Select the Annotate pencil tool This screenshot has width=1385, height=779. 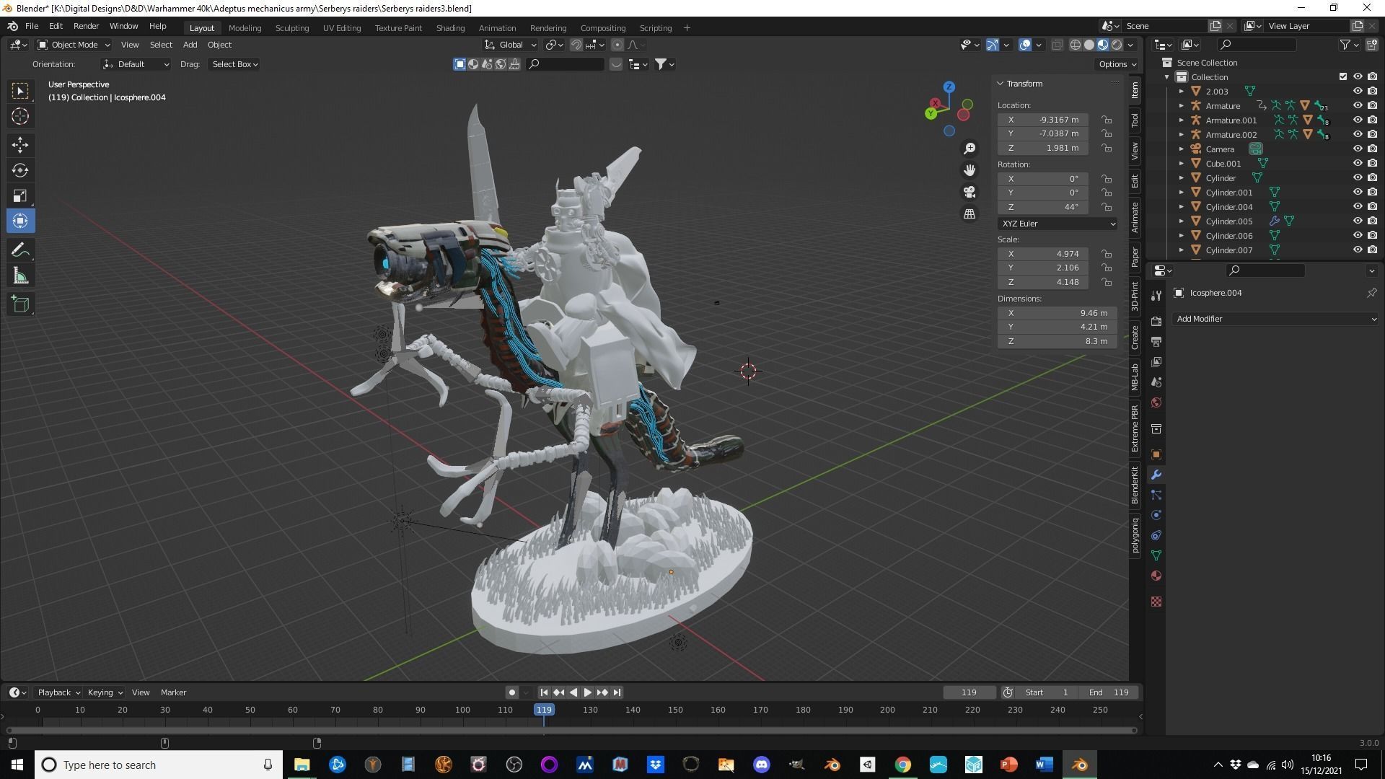pos(20,250)
